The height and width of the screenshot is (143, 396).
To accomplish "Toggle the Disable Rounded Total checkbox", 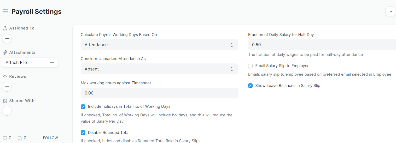I will [x=83, y=133].
